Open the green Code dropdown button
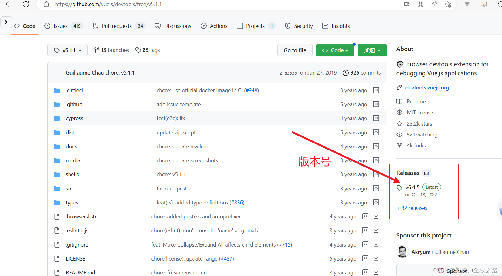Screen dimensions: 502x276 click(335, 50)
